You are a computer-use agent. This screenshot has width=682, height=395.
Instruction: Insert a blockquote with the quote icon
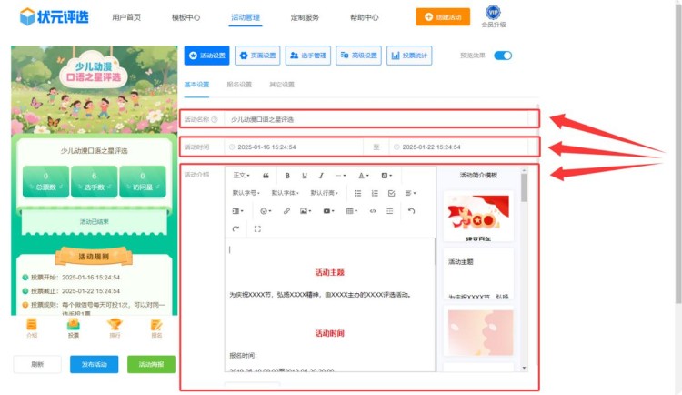[266, 176]
